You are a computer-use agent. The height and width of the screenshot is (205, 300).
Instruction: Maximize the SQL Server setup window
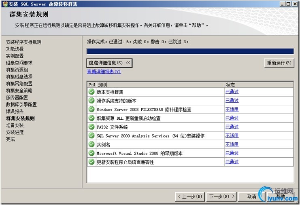tap(288, 4)
